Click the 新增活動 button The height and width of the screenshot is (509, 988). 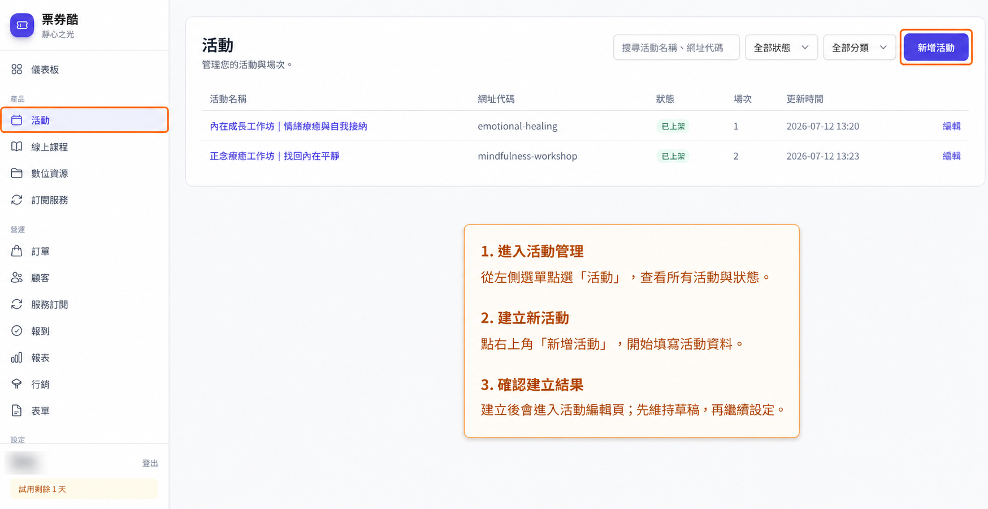(936, 48)
